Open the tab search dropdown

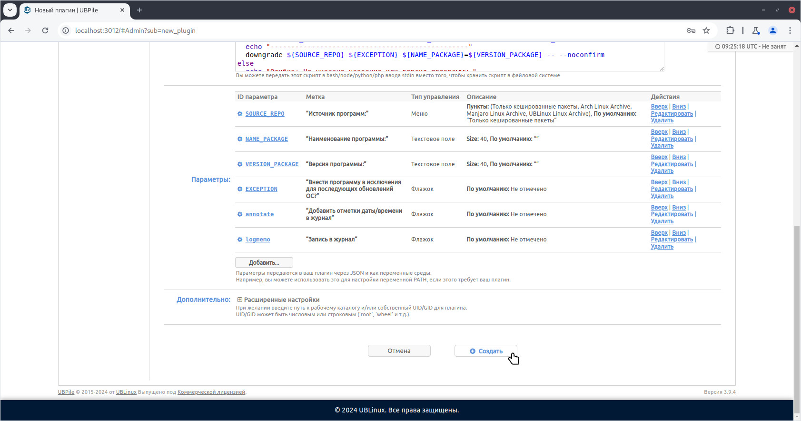click(x=10, y=10)
